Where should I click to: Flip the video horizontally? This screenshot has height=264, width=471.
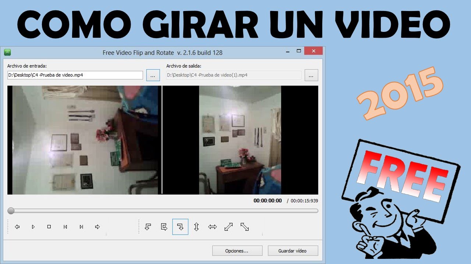[212, 227]
